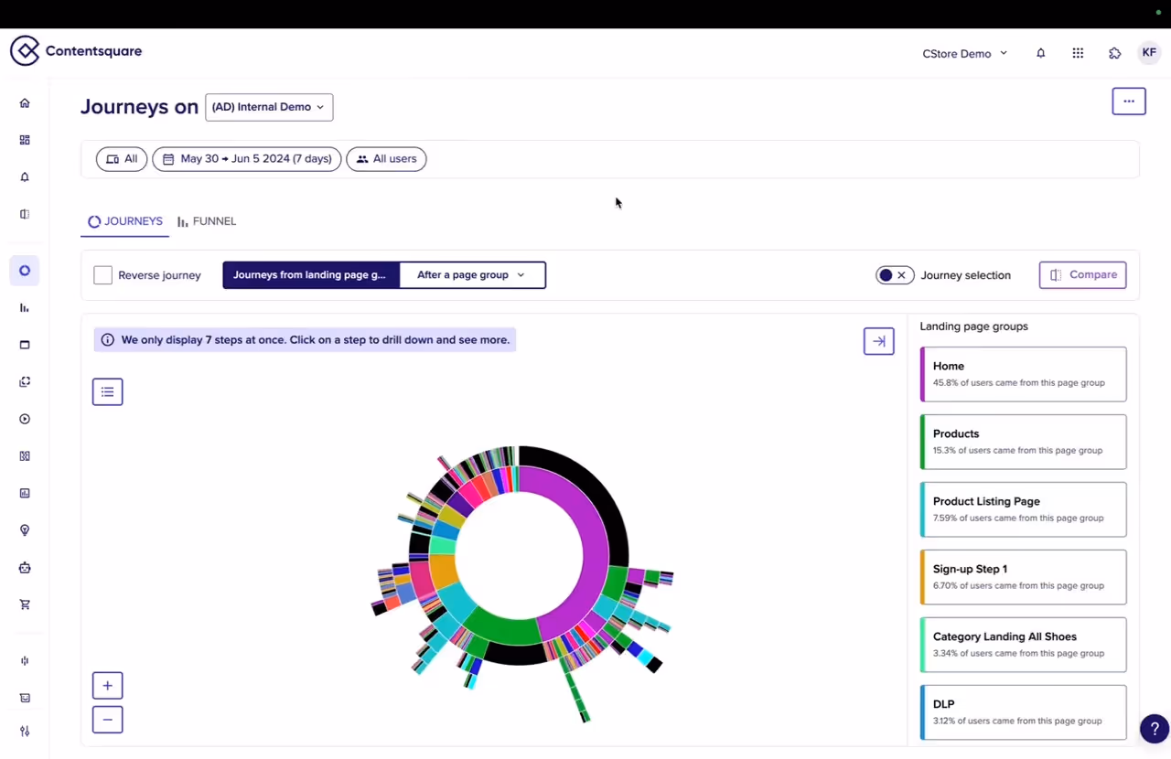Click the 'Landing page groups' heading
Viewport: 1171px width, 759px height.
tap(973, 326)
